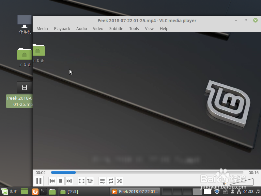Switch to the second workspace
This screenshot has width=261, height=196.
177,192
